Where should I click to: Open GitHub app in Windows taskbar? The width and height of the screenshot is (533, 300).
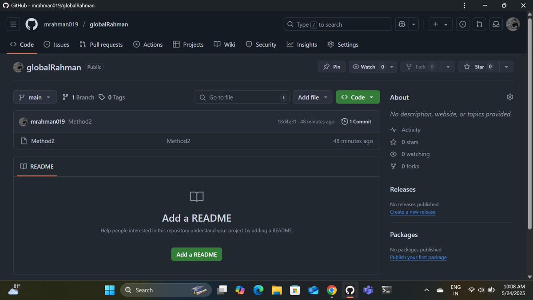coord(350,290)
